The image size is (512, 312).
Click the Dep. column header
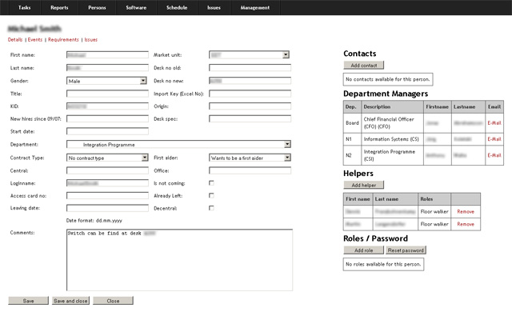click(x=353, y=106)
